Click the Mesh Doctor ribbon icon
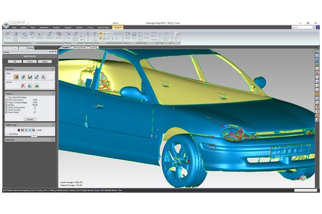The width and height of the screenshot is (322, 214). (16, 36)
